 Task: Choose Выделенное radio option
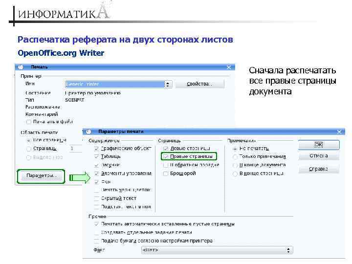(x=29, y=157)
